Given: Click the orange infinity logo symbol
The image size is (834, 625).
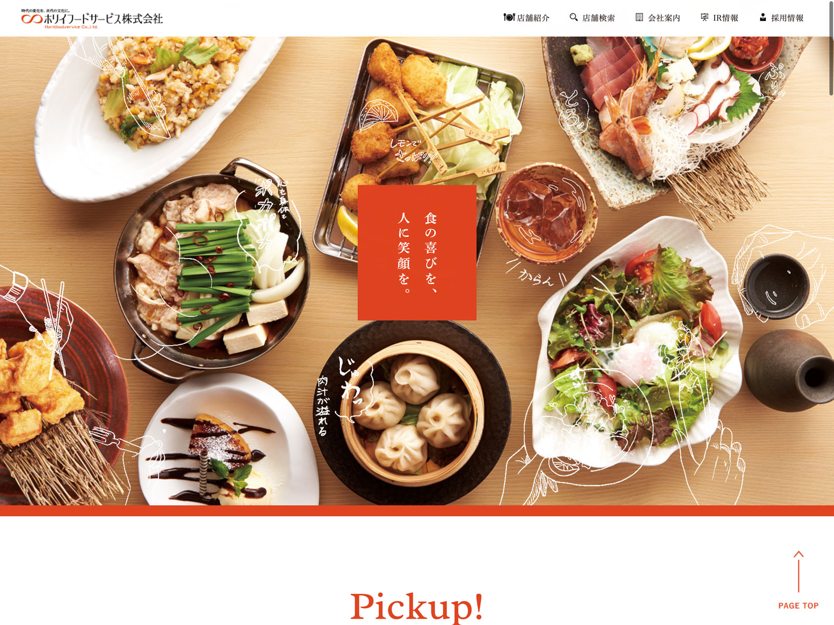Looking at the screenshot, I should click(x=32, y=19).
